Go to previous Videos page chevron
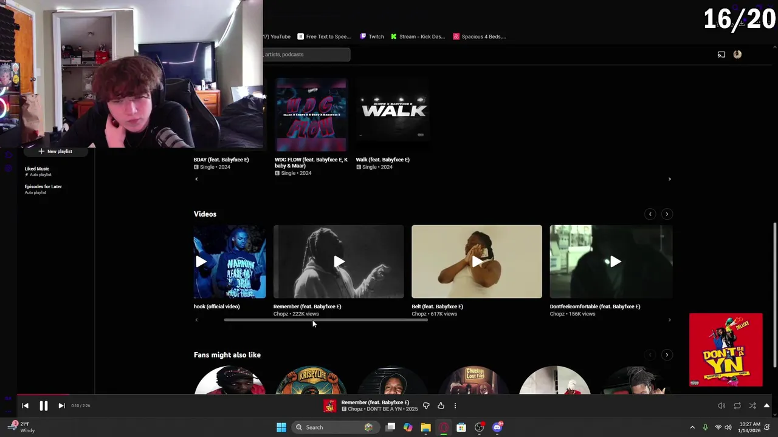Viewport: 778px width, 437px height. click(650, 214)
